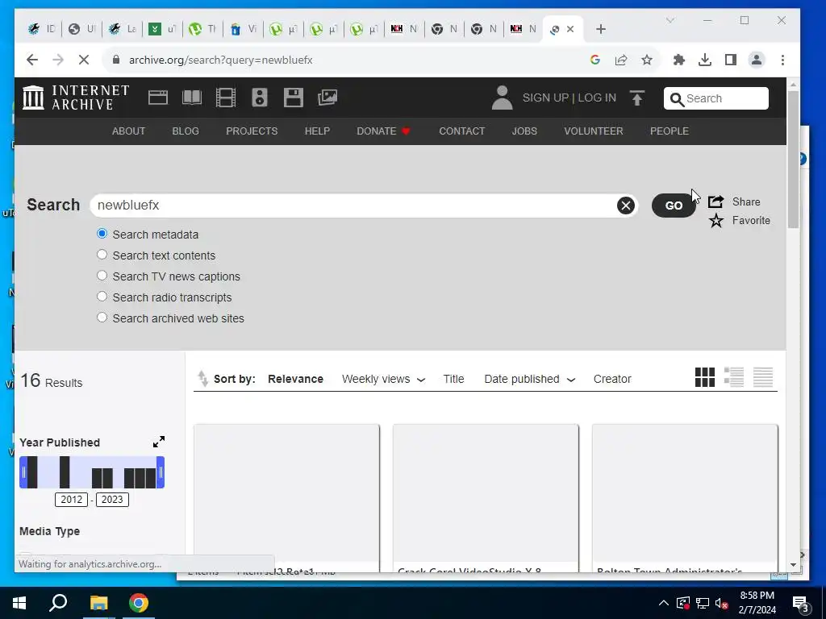
Task: Click the upload arrow icon
Action: [x=637, y=98]
